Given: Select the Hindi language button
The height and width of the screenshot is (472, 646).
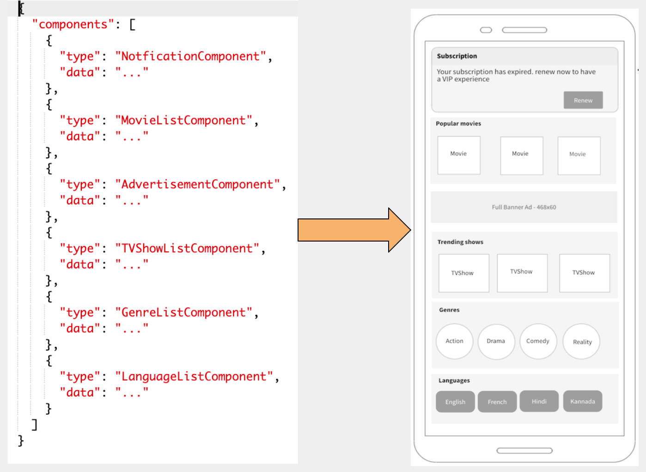Looking at the screenshot, I should [x=539, y=401].
